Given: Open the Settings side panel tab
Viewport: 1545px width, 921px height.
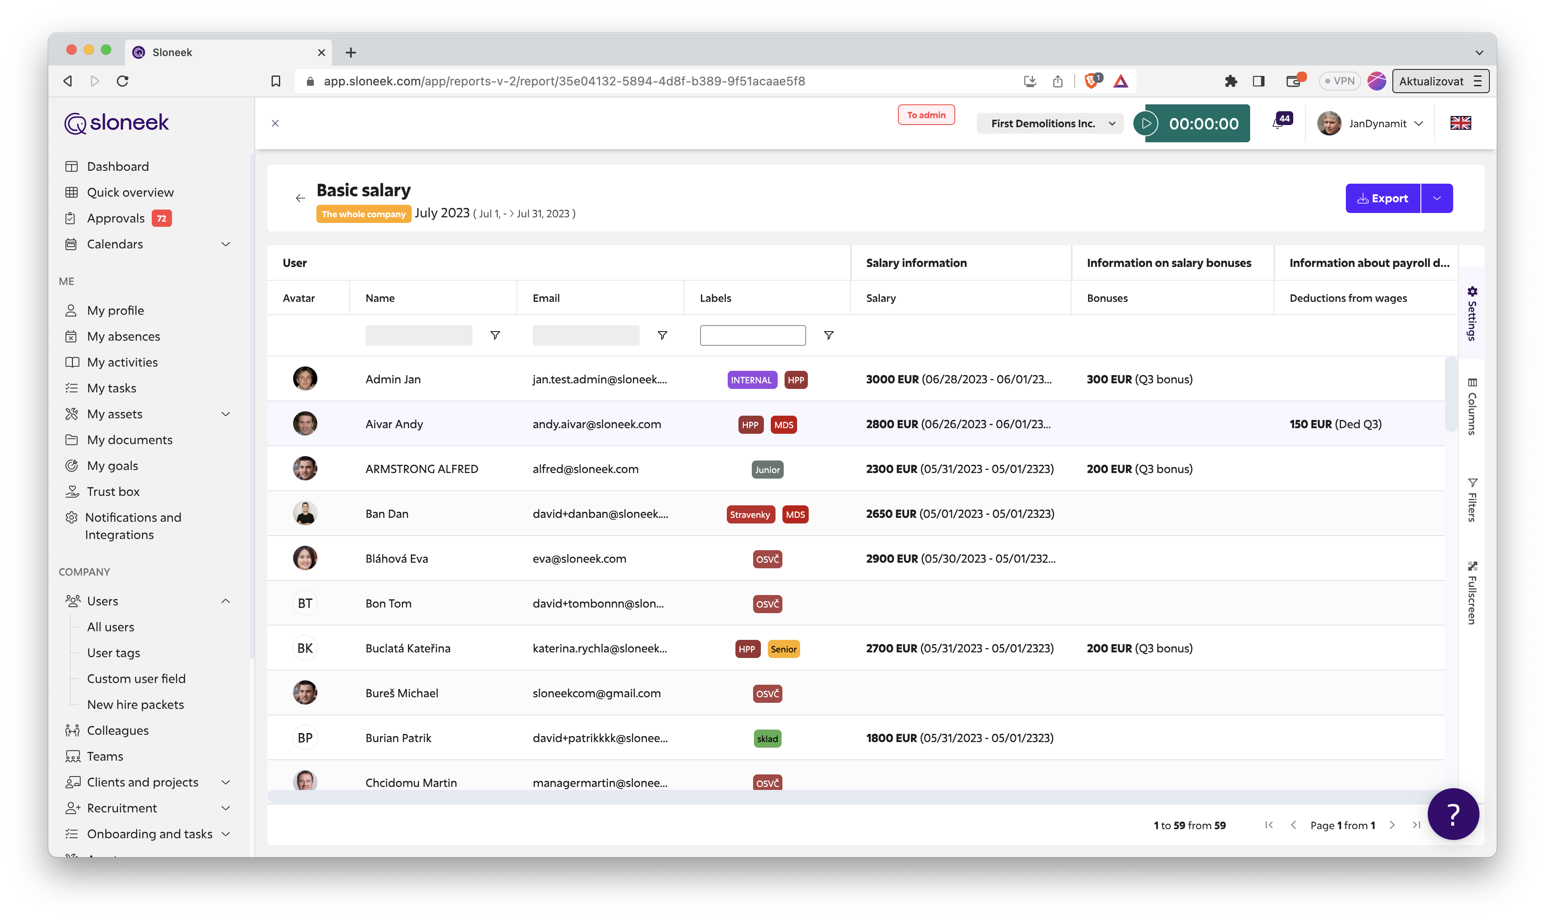Looking at the screenshot, I should [1472, 313].
